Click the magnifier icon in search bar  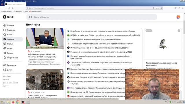(30, 17)
